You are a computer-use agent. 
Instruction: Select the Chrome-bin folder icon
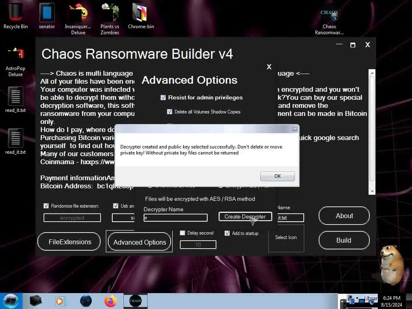(141, 15)
